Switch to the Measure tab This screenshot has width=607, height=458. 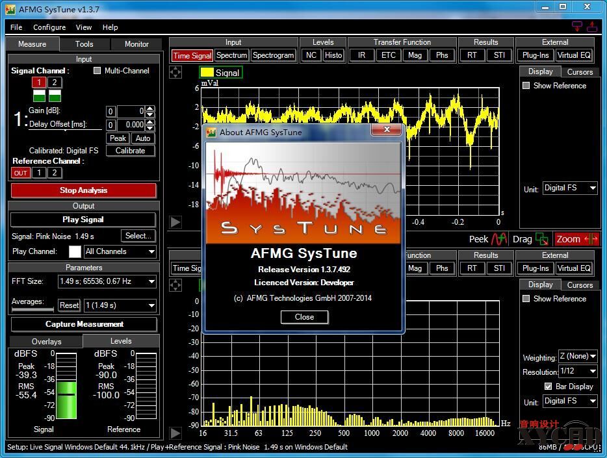(32, 44)
